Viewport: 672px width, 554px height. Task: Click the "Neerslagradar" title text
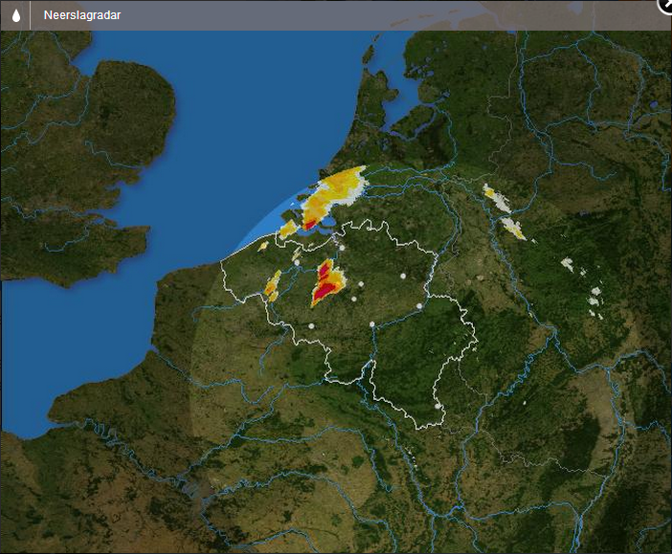click(82, 15)
